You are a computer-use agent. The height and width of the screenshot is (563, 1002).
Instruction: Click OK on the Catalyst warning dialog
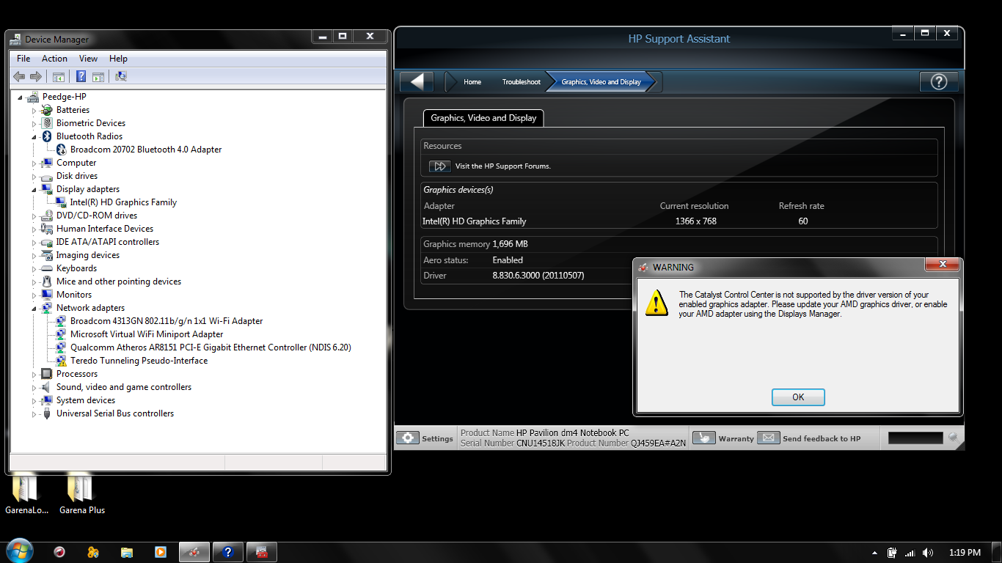tap(798, 397)
